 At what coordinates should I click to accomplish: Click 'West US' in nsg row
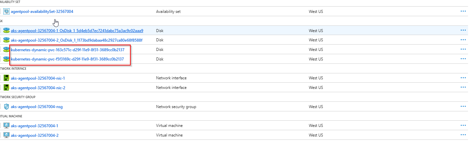(316, 107)
